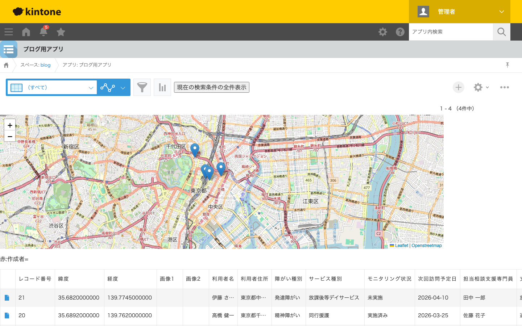This screenshot has width=522, height=326.
Task: Open the Openstreetmap attribution link
Action: (x=427, y=246)
